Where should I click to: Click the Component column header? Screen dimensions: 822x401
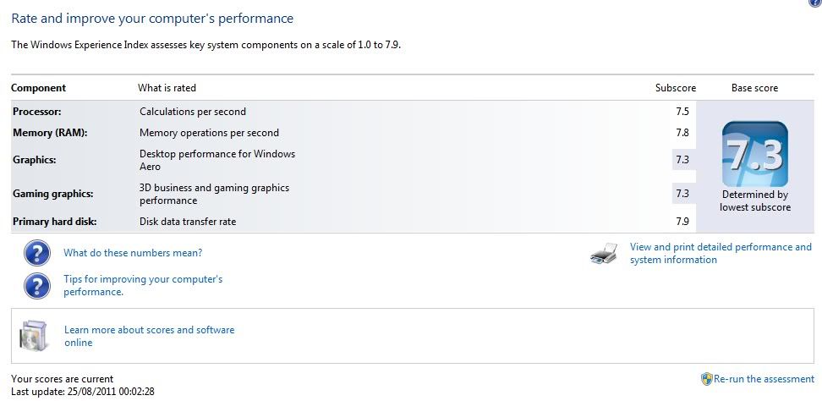pos(38,88)
